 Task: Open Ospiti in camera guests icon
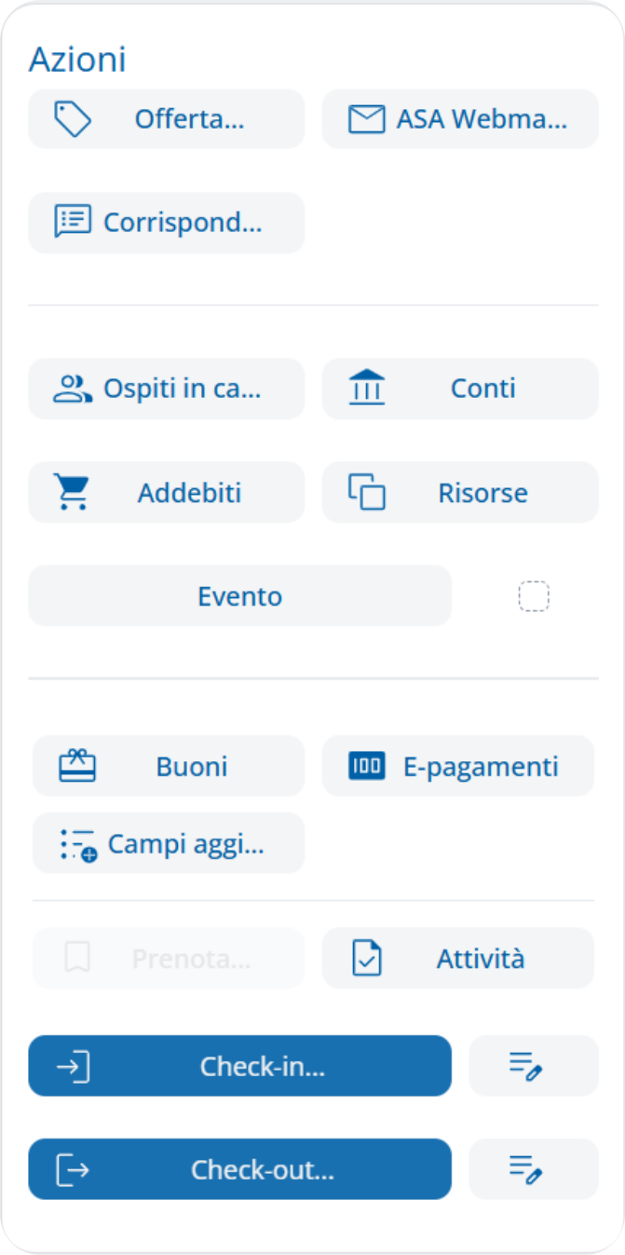[73, 389]
